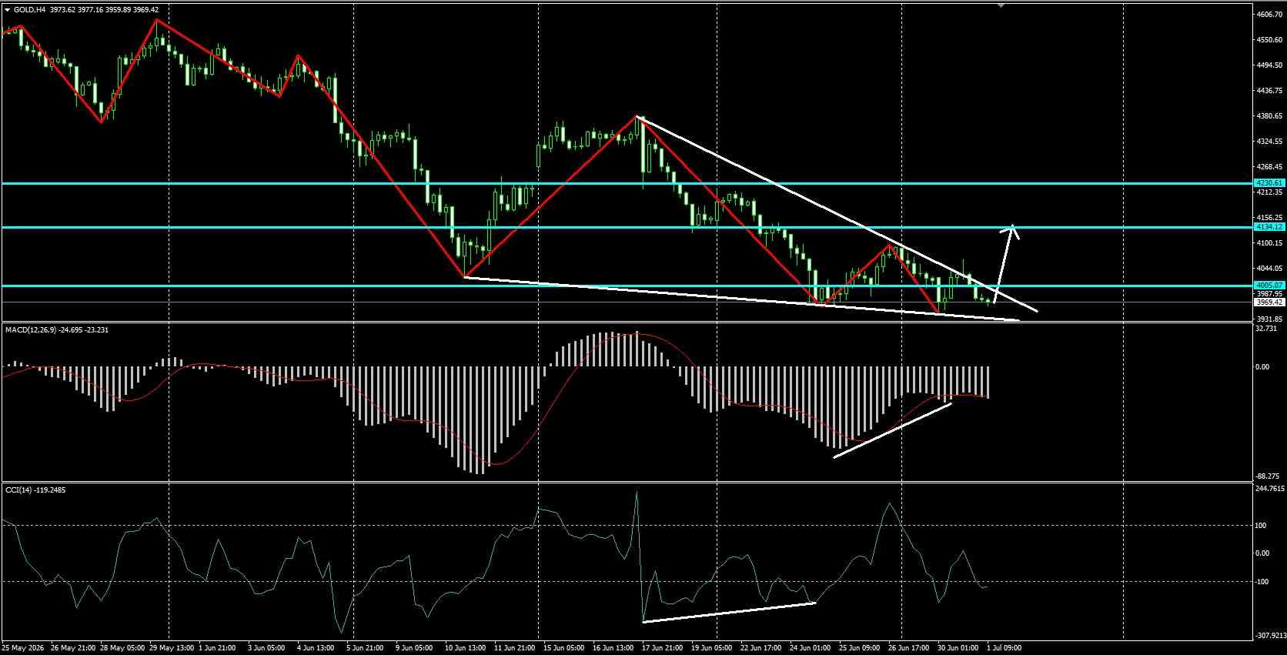This screenshot has height=655, width=1287.
Task: Select the white trendline on MACD histogram
Action: click(893, 430)
